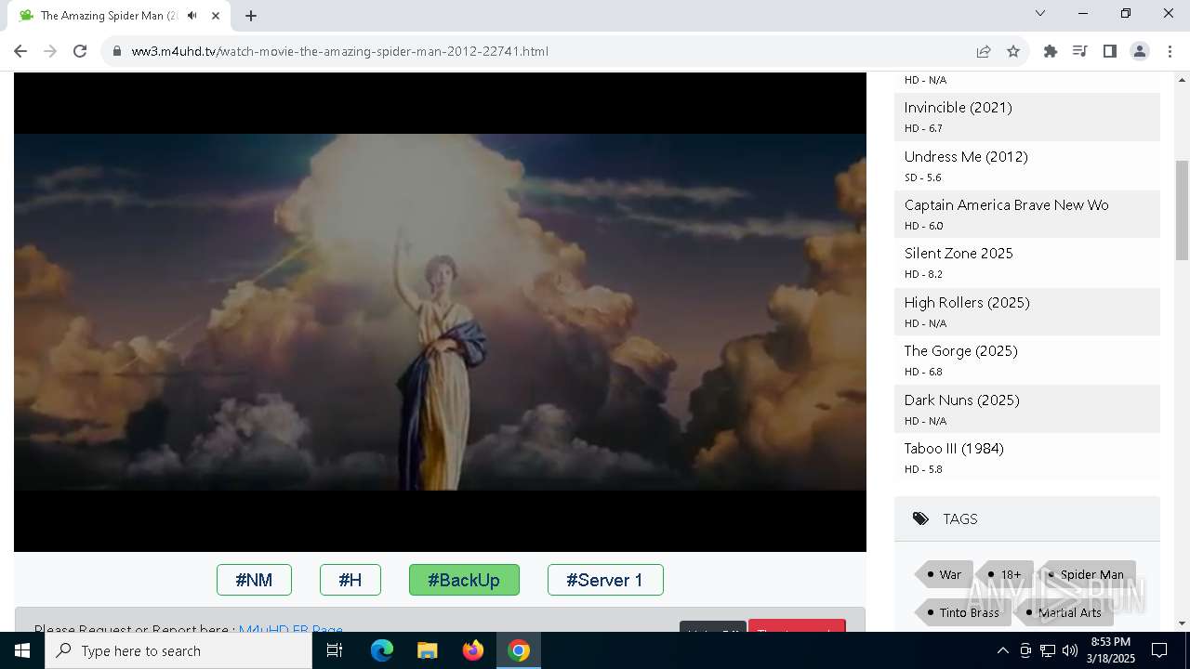Bookmark this page with the star icon
This screenshot has height=669, width=1190.
point(1013,51)
